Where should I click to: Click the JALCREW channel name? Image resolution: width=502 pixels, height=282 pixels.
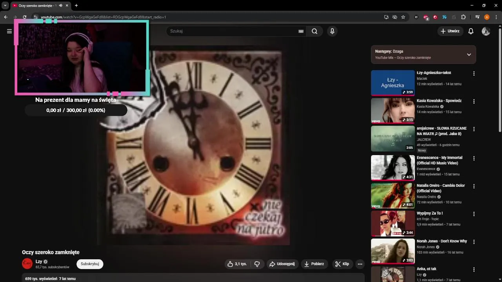tap(424, 139)
